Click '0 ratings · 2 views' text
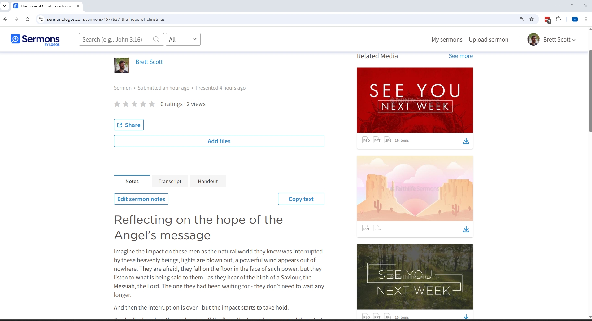The image size is (592, 321). pos(183,104)
